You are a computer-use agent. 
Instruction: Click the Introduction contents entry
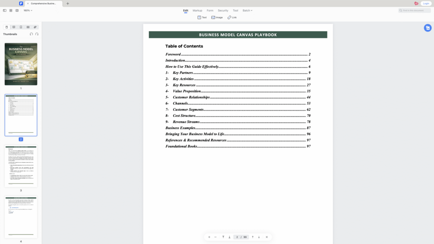pyautogui.click(x=238, y=60)
